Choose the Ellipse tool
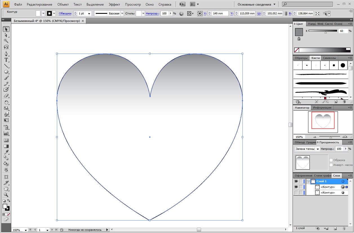 [6, 72]
